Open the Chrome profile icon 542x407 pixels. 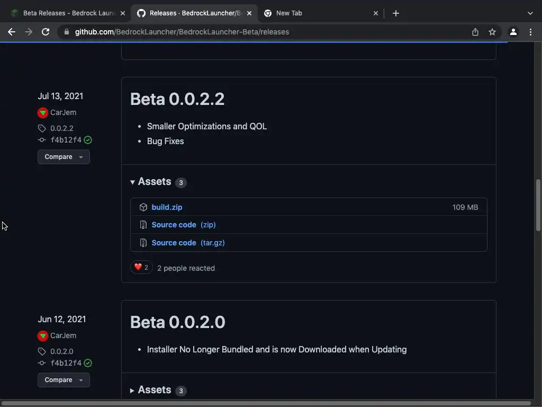513,32
